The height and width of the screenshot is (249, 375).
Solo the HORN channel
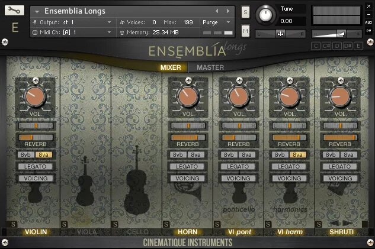(x=166, y=224)
